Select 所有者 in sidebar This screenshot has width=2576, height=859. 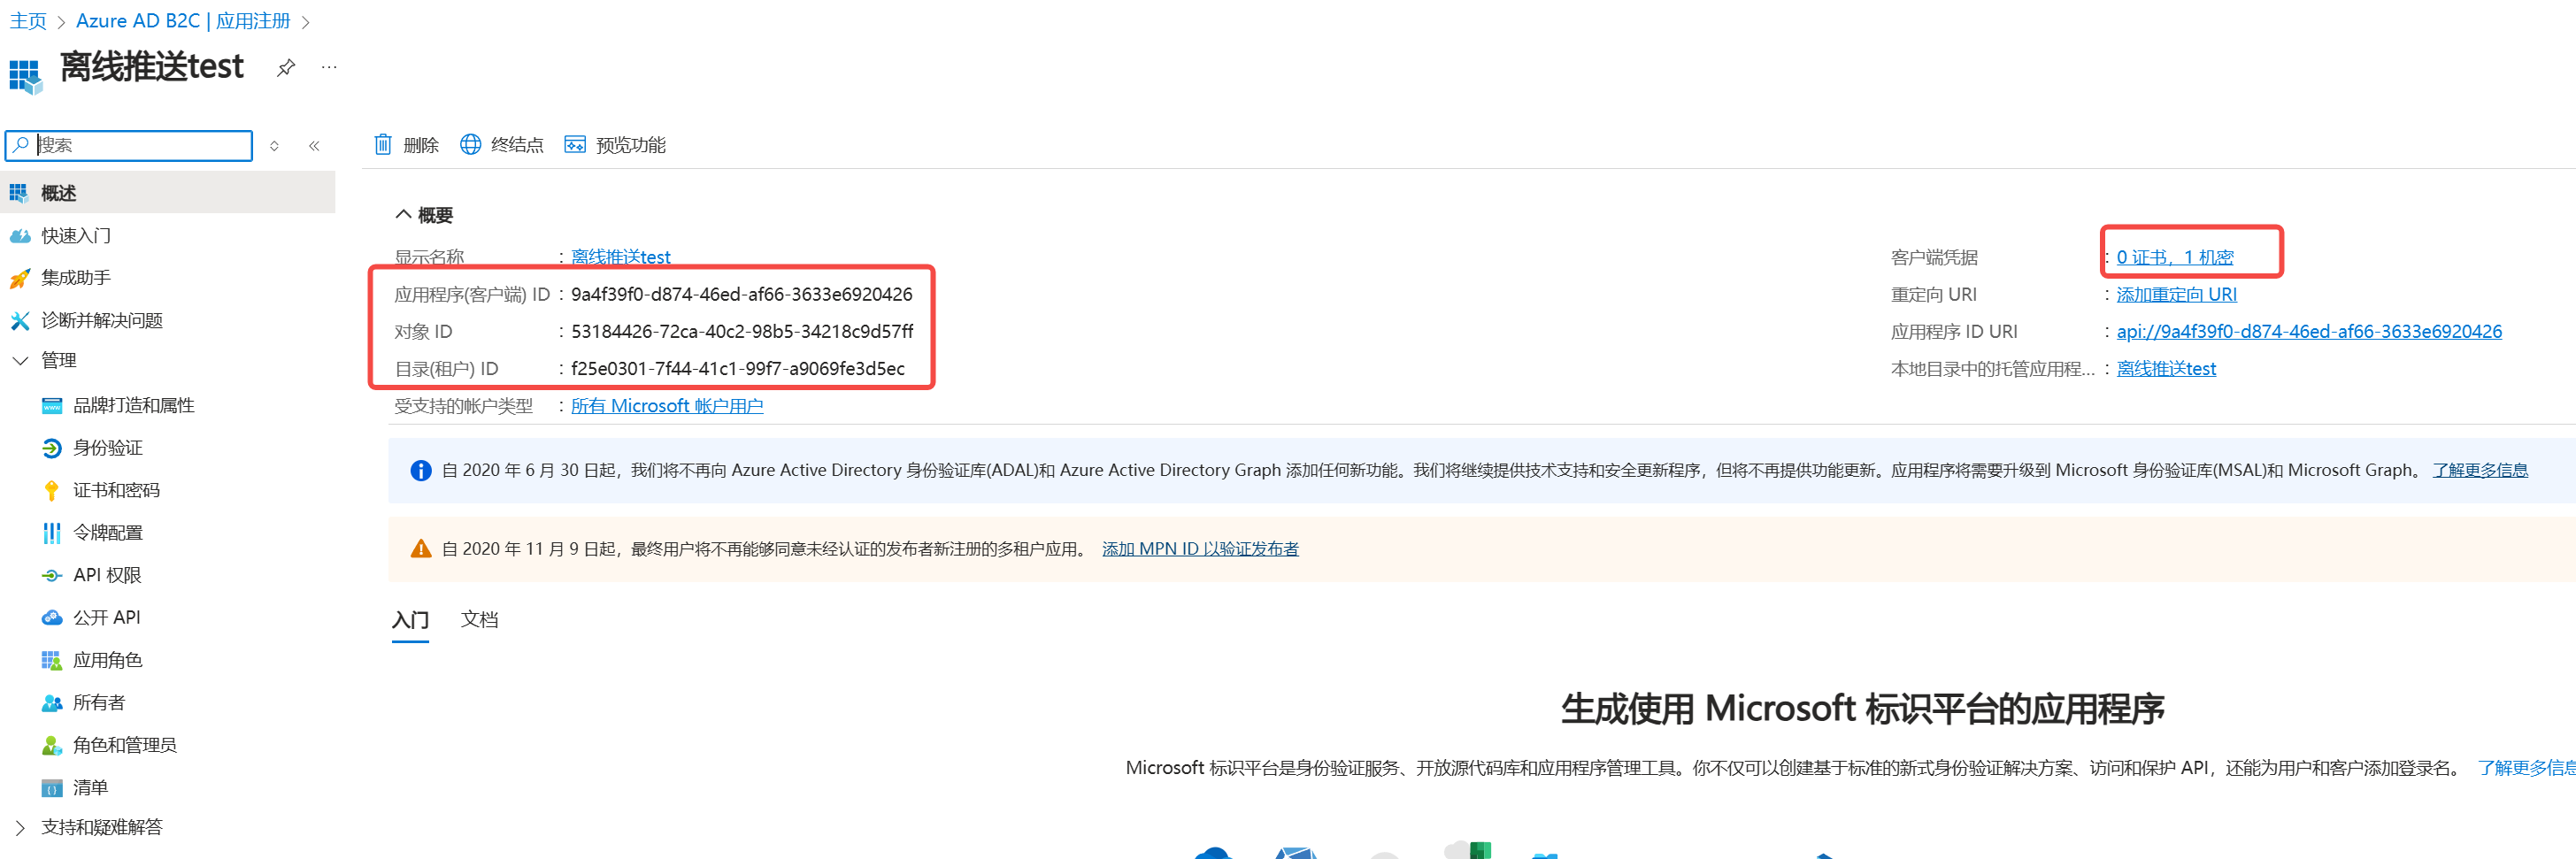(x=99, y=702)
